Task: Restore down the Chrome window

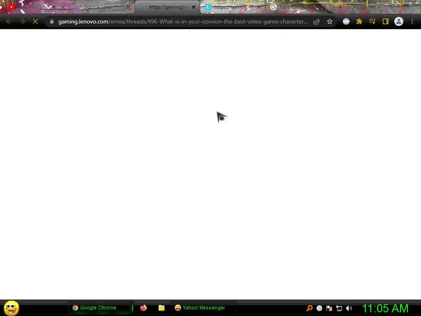Action: (396, 4)
